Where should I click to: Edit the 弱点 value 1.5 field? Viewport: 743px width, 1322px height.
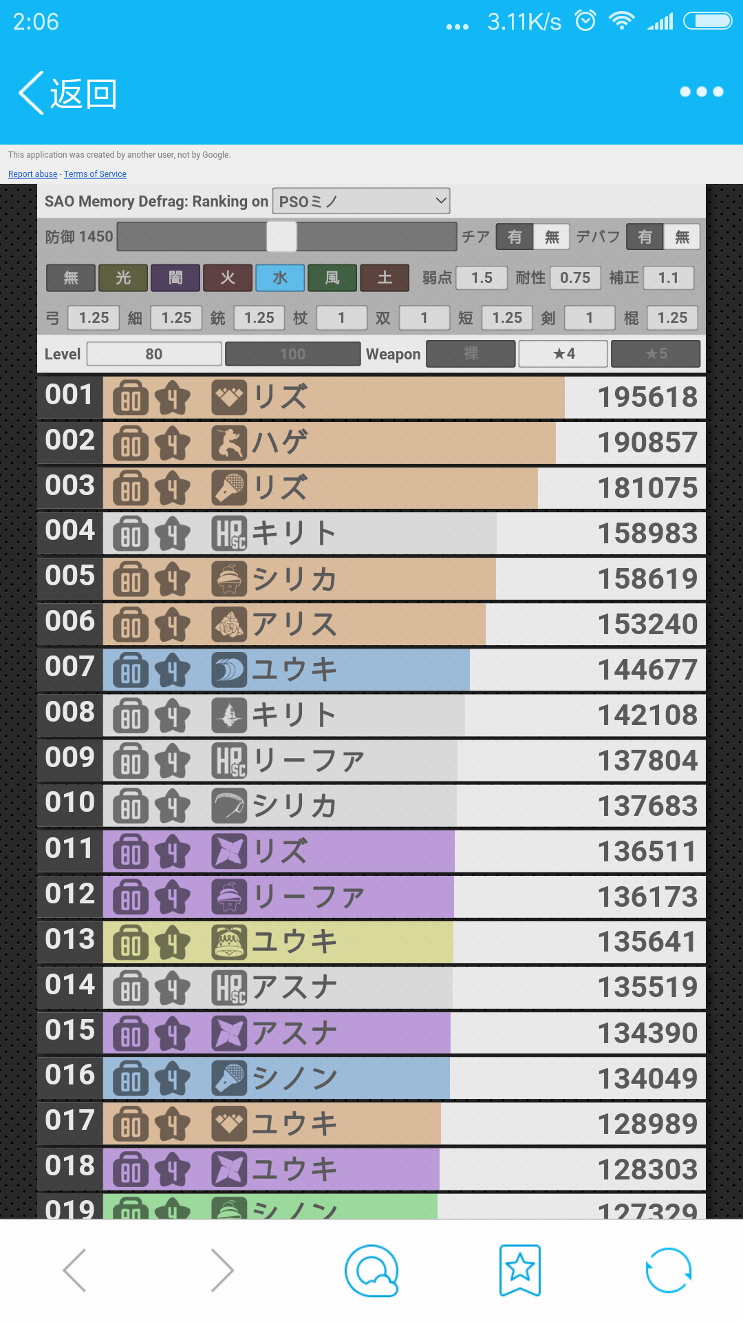pos(482,277)
